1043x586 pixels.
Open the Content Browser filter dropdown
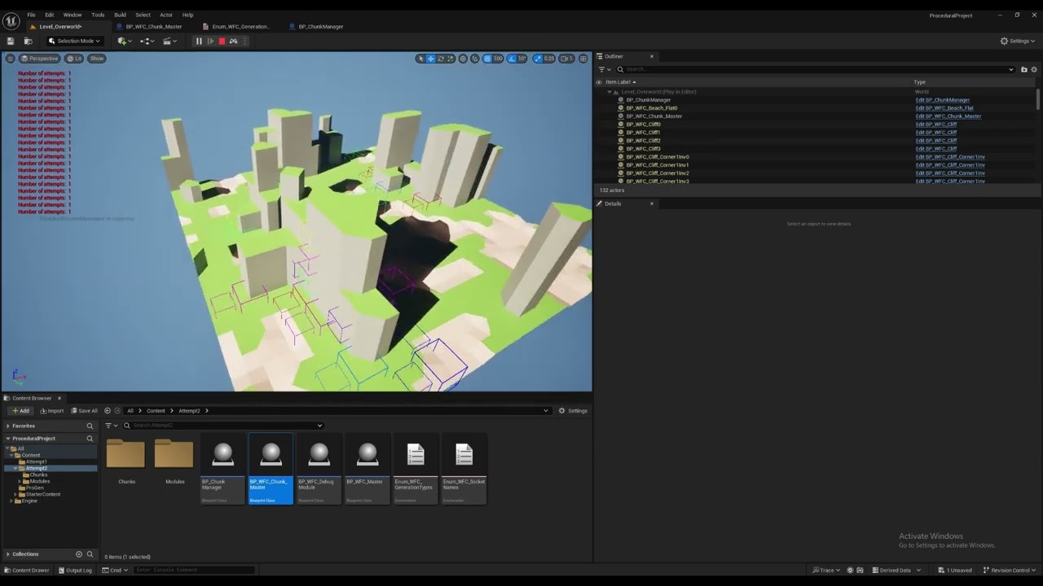point(112,426)
